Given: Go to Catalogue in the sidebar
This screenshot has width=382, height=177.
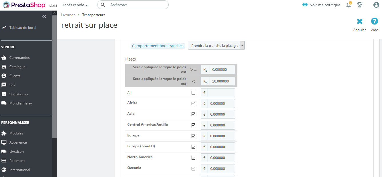Looking at the screenshot, I should click(x=17, y=67).
